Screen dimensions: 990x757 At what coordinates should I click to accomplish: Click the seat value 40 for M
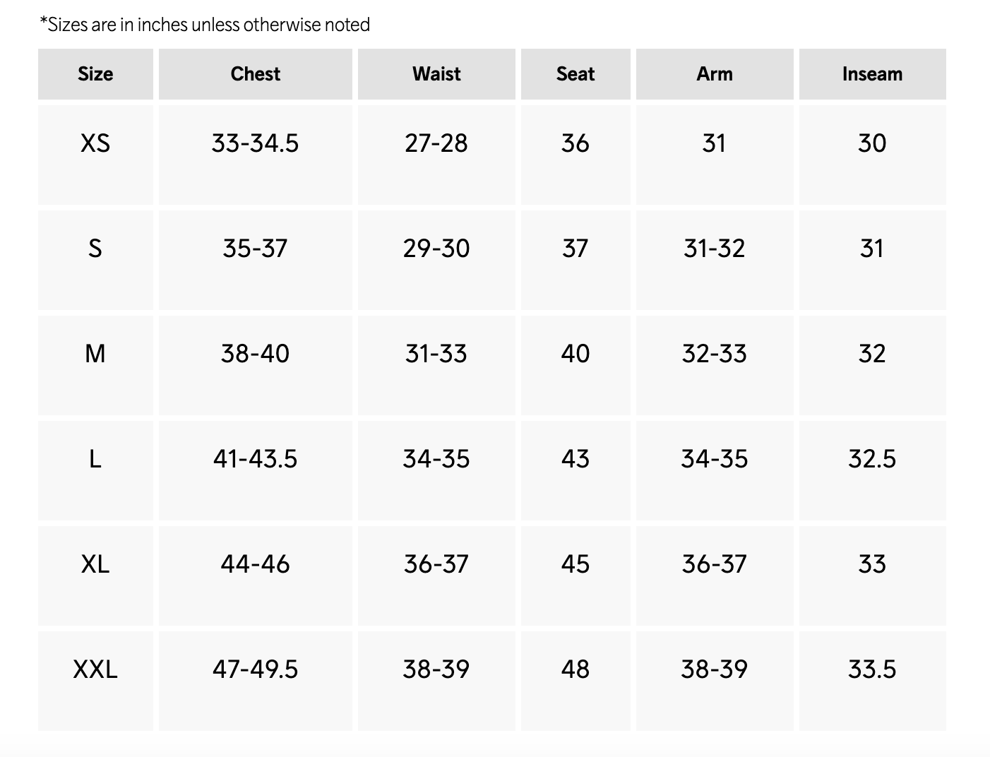pos(575,354)
